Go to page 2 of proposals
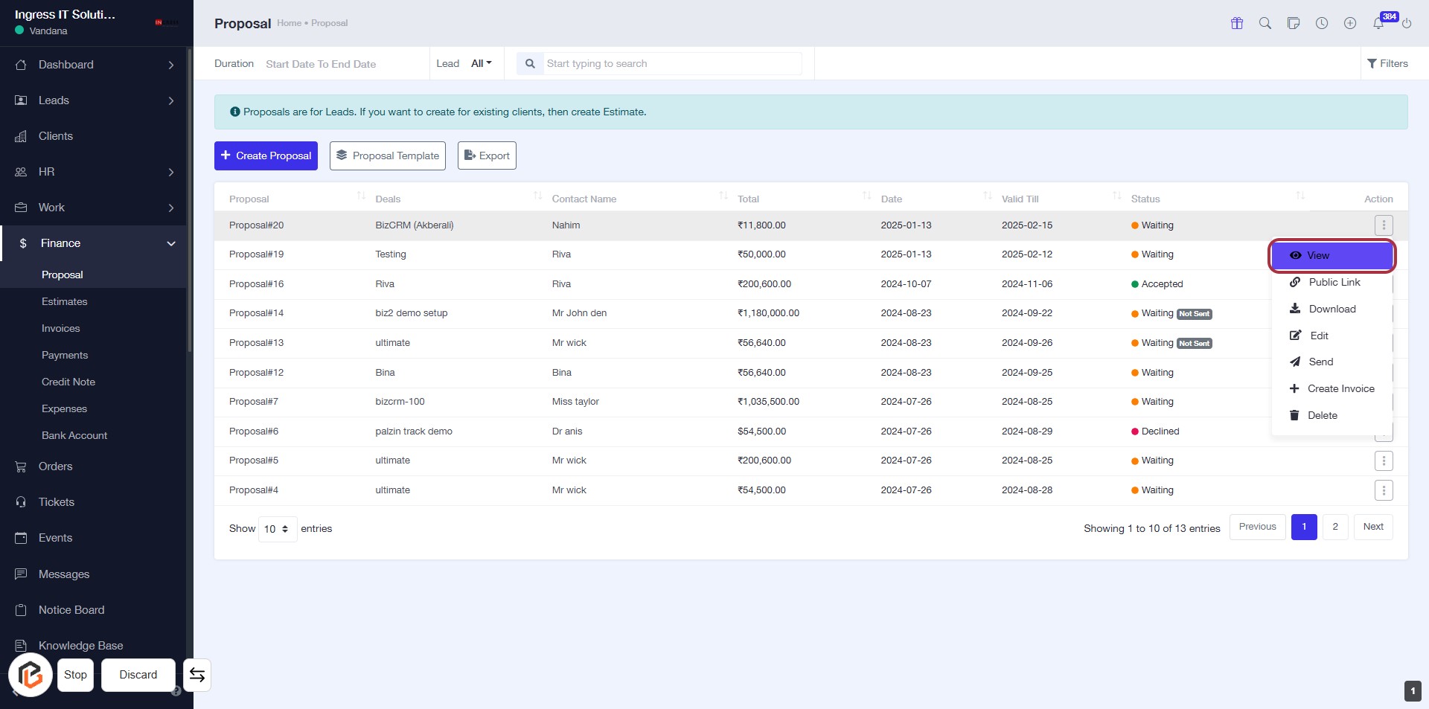This screenshot has width=1429, height=709. pyautogui.click(x=1335, y=527)
